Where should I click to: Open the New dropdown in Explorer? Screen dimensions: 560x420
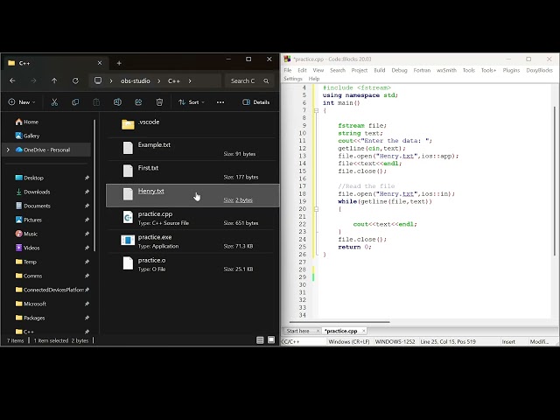[22, 102]
